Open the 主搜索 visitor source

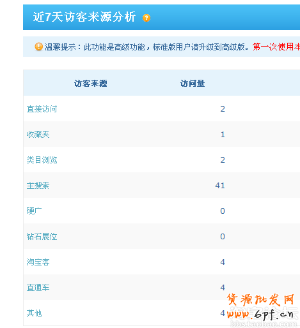[x=38, y=186]
